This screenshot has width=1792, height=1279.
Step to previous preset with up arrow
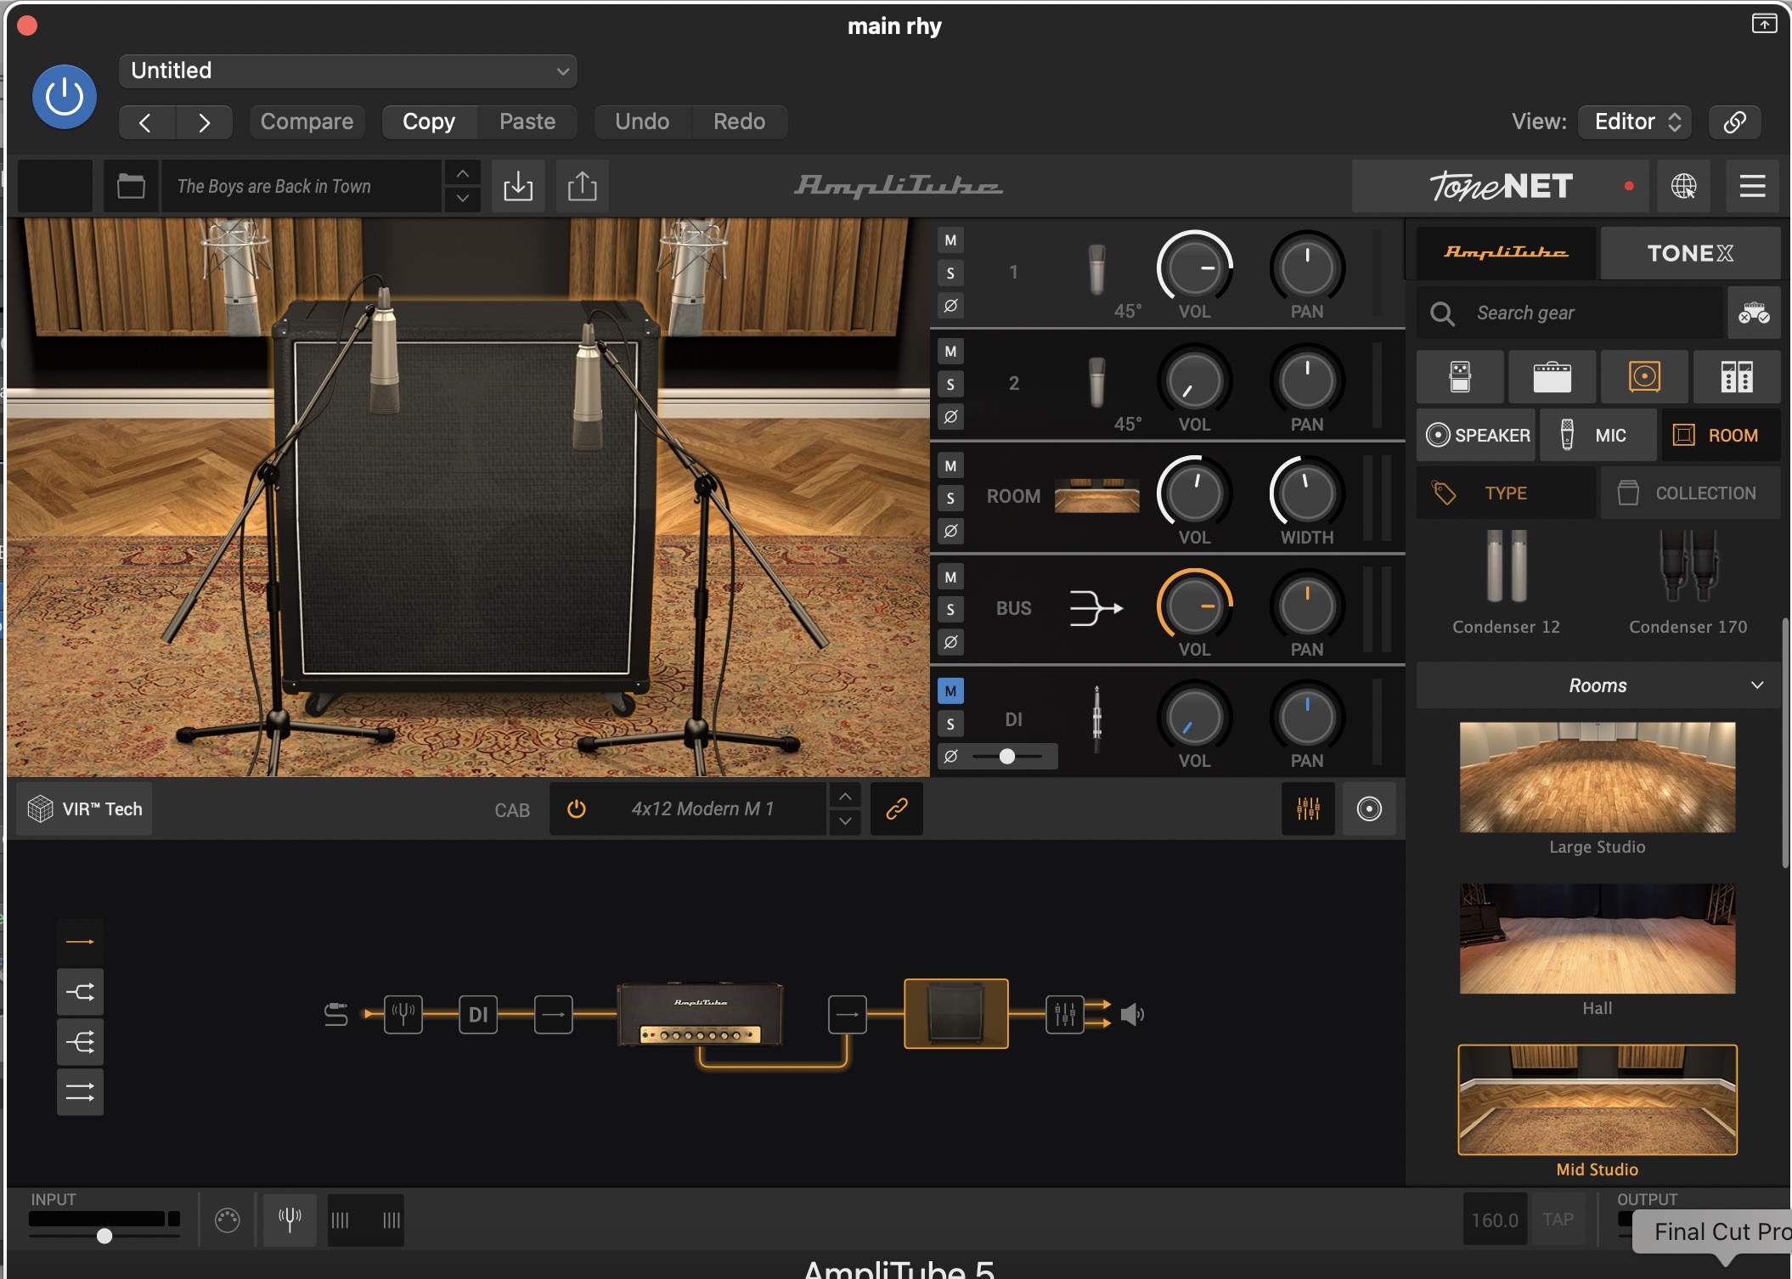[x=462, y=173]
